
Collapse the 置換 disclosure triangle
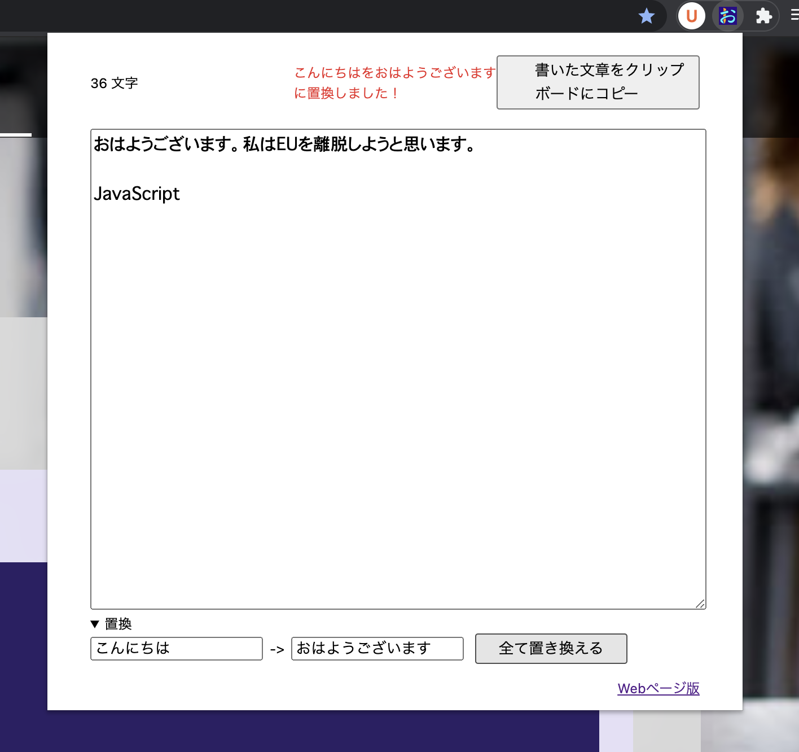95,624
